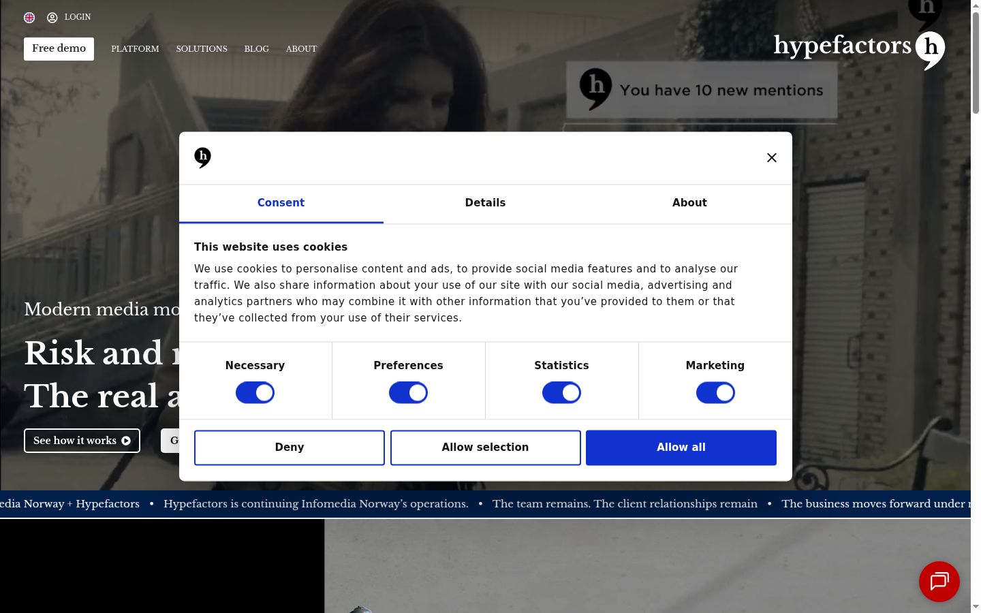Open the SOLUTIONS menu

point(202,49)
